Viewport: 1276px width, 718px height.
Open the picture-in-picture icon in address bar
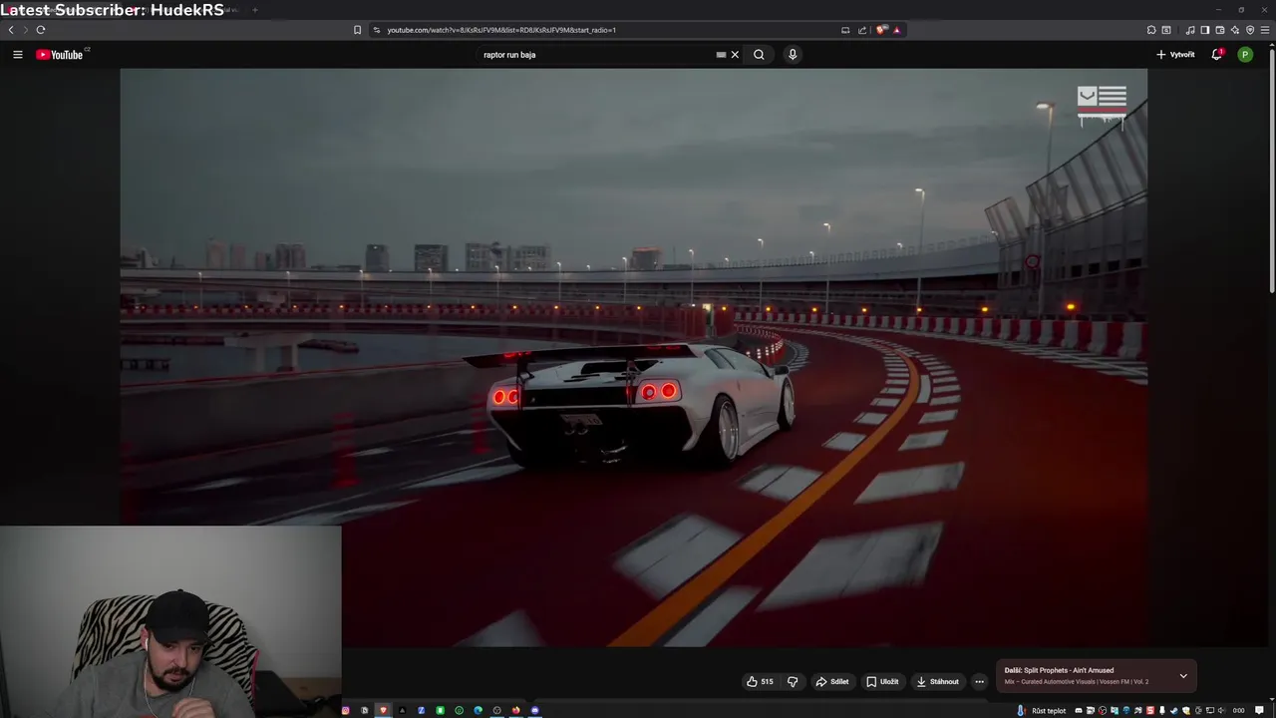pyautogui.click(x=845, y=30)
